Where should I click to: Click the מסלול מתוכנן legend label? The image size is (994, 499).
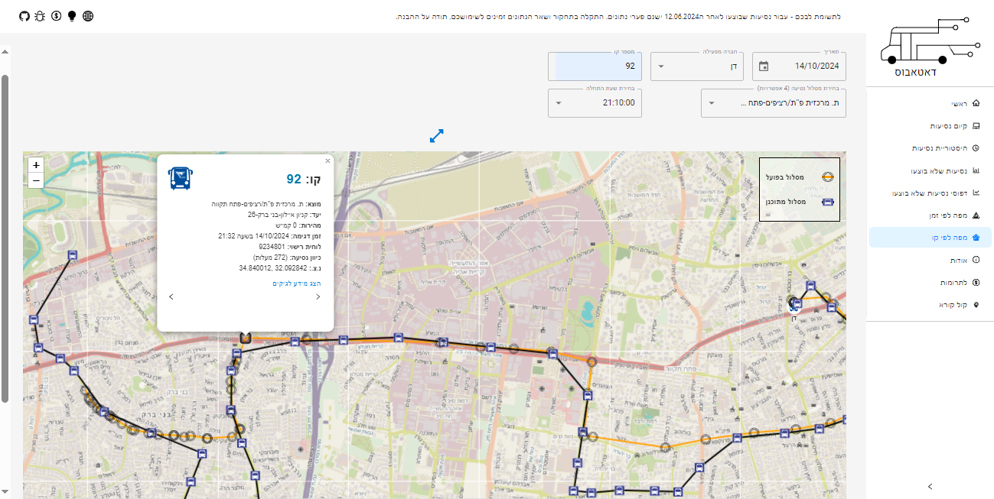tap(784, 203)
